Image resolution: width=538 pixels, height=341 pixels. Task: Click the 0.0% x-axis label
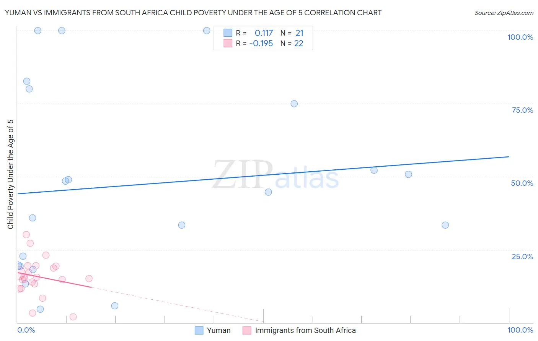(x=26, y=330)
